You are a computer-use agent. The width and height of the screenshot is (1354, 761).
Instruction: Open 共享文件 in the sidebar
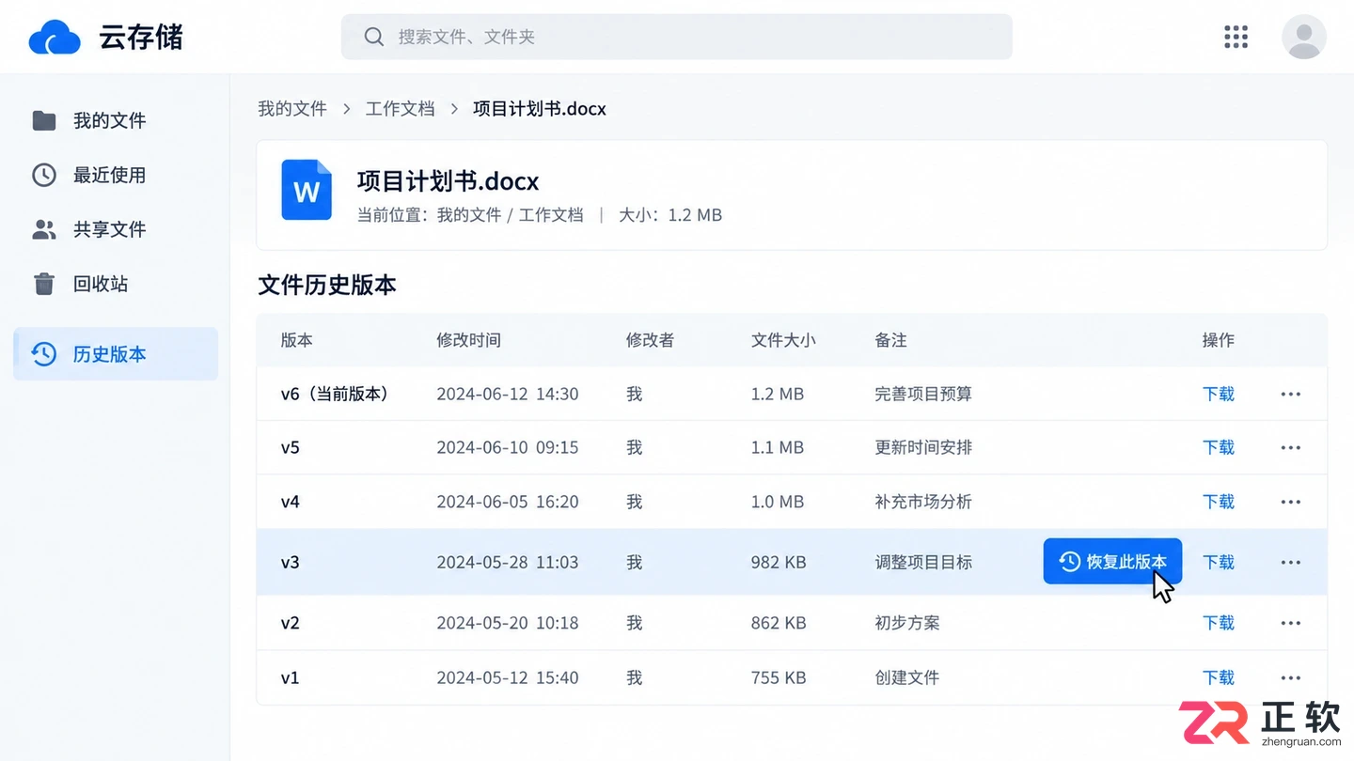click(116, 229)
